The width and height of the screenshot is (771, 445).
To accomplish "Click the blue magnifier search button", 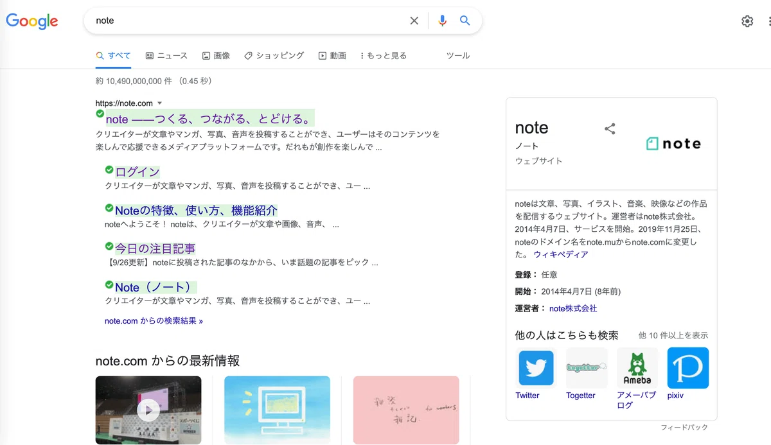I will [465, 21].
